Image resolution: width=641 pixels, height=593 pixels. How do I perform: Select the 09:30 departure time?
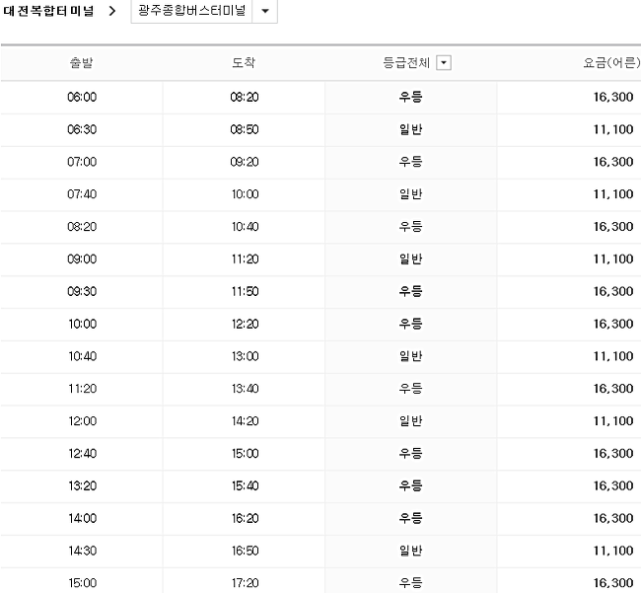(x=82, y=291)
